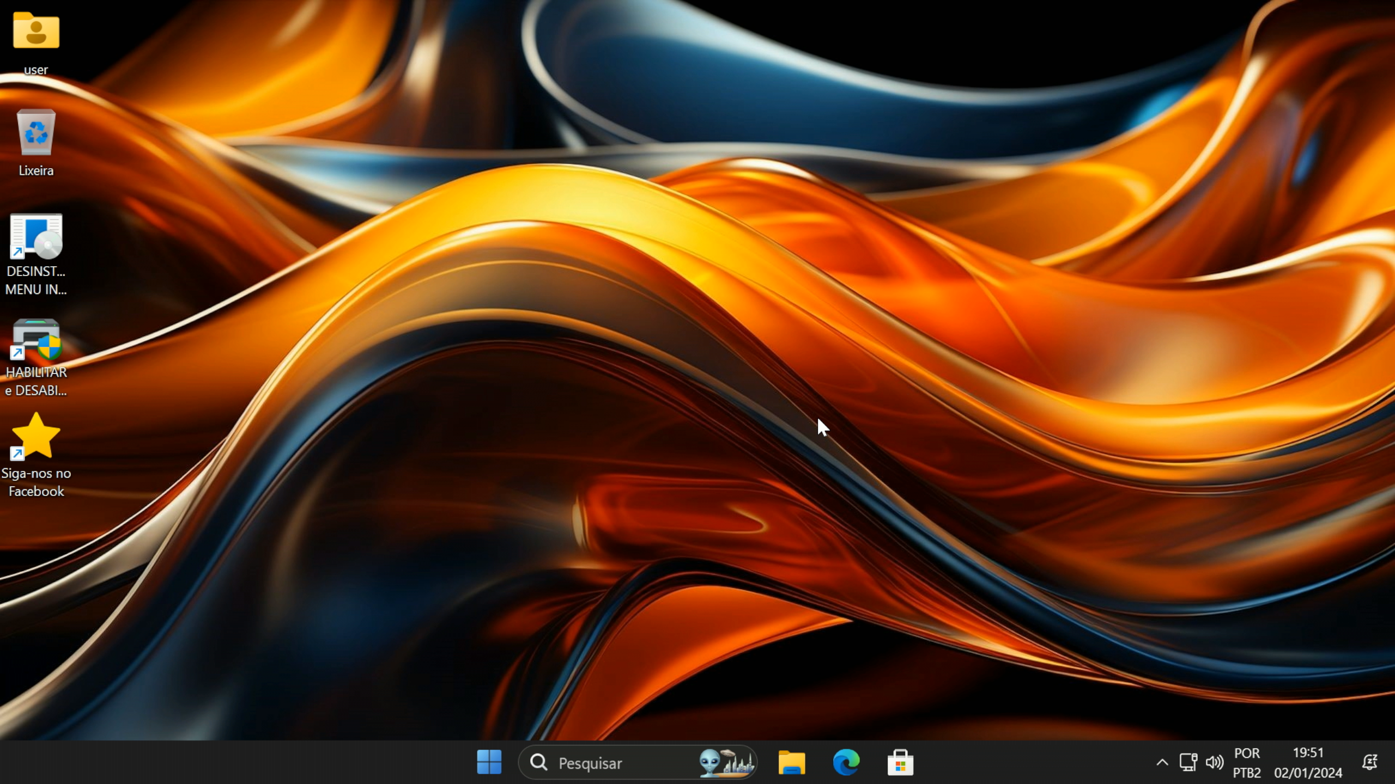The height and width of the screenshot is (784, 1395).
Task: Click the alien search highlight image
Action: click(727, 762)
